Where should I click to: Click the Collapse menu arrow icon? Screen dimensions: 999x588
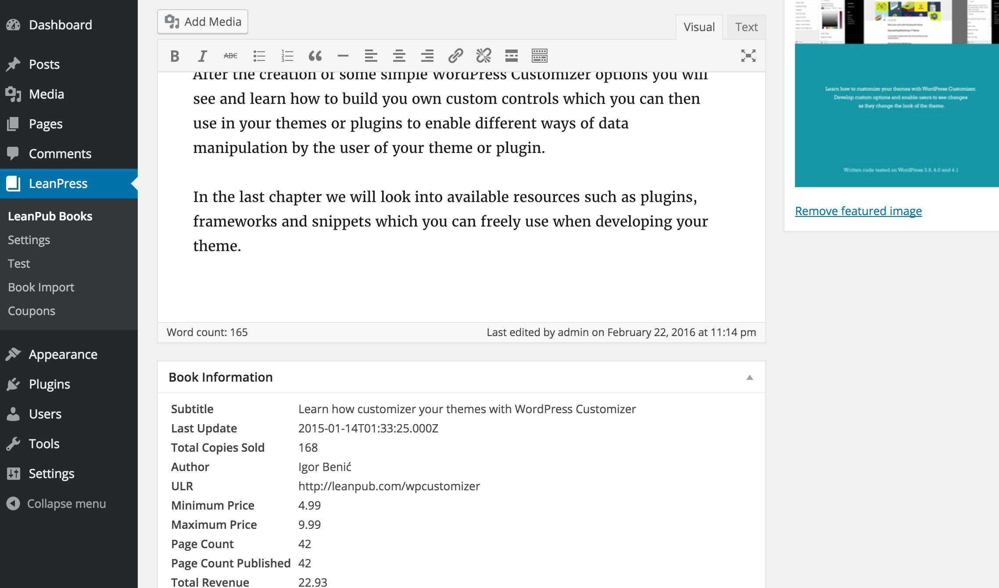(x=13, y=503)
